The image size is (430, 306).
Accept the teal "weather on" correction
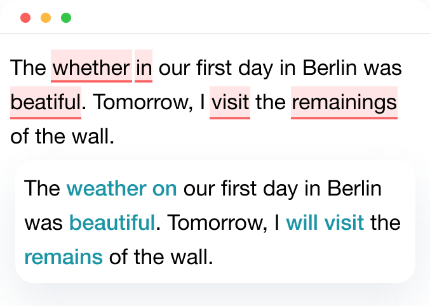121,189
